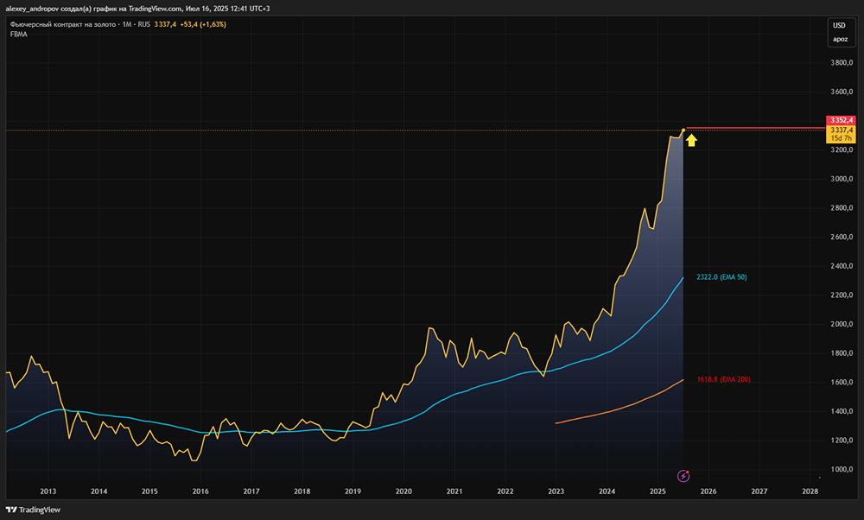
Task: Click the 3800,0 level on the price scale
Action: 841,63
